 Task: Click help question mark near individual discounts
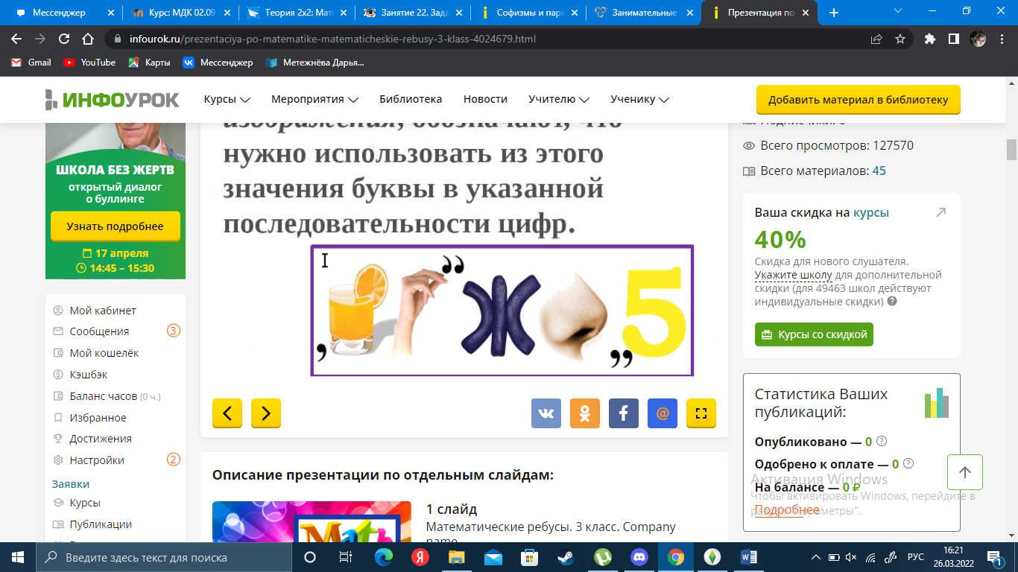coord(892,302)
